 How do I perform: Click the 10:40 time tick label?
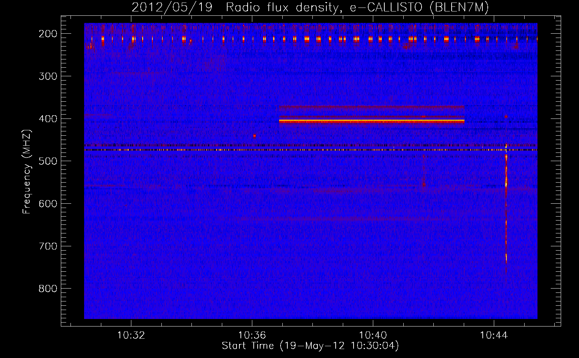pyautogui.click(x=373, y=335)
